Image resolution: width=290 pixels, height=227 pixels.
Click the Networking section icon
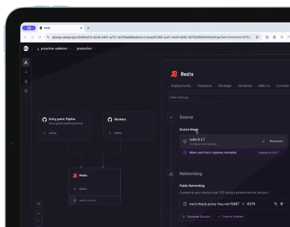click(x=171, y=174)
